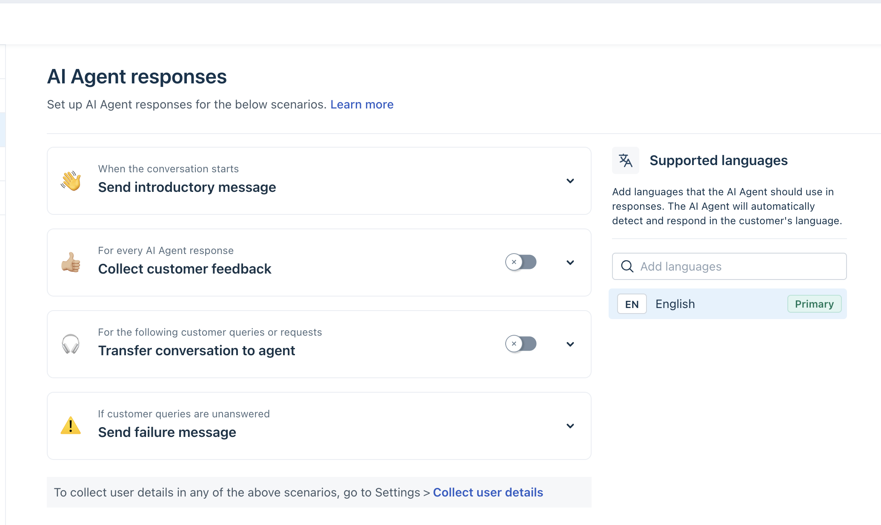Screen dimensions: 881x525
Task: Select the English language row
Action: coord(715,304)
